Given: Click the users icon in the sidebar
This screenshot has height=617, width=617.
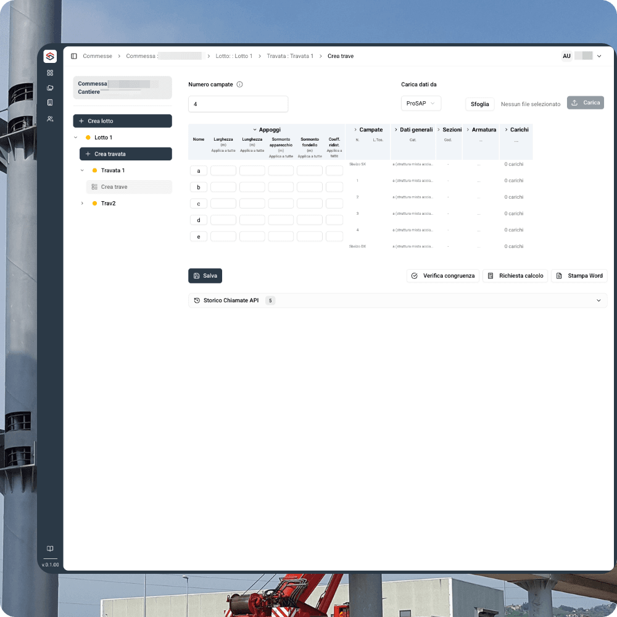Looking at the screenshot, I should click(x=50, y=118).
